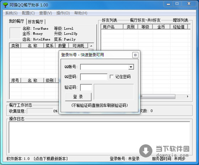The height and width of the screenshot is (165, 199).
Task: Switch to the 好友餐厅 tab
Action: (x=36, y=22)
